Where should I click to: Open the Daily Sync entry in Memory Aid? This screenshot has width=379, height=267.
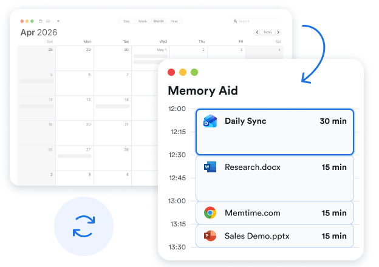(275, 132)
